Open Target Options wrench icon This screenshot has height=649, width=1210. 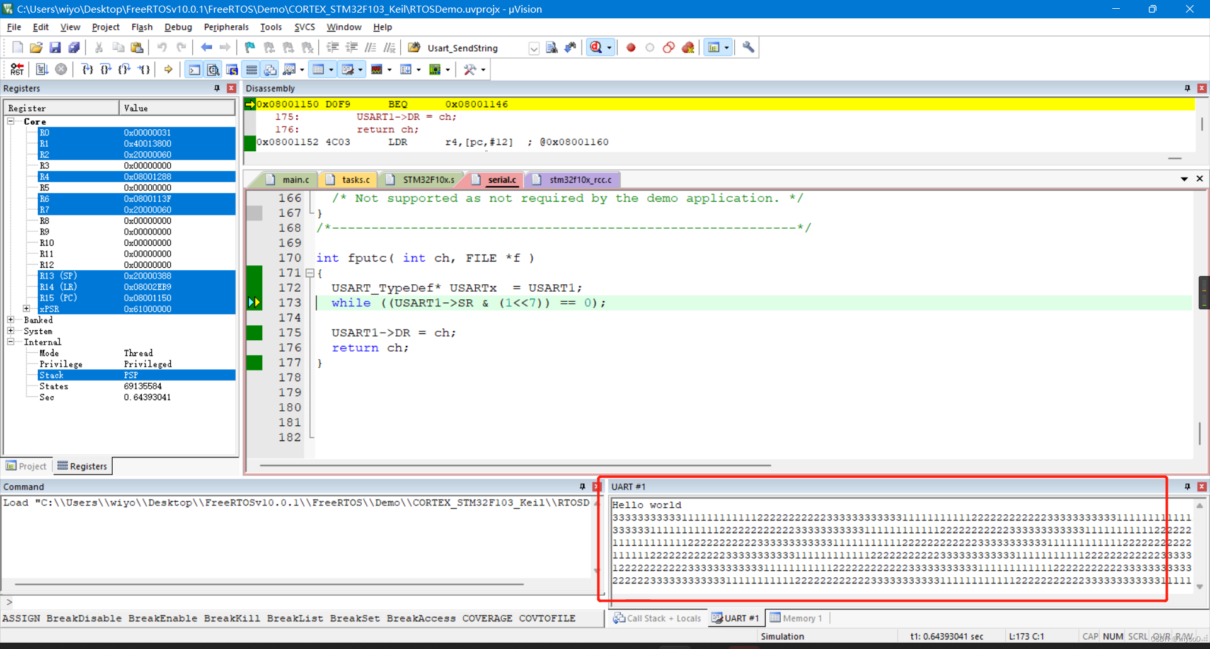point(747,47)
